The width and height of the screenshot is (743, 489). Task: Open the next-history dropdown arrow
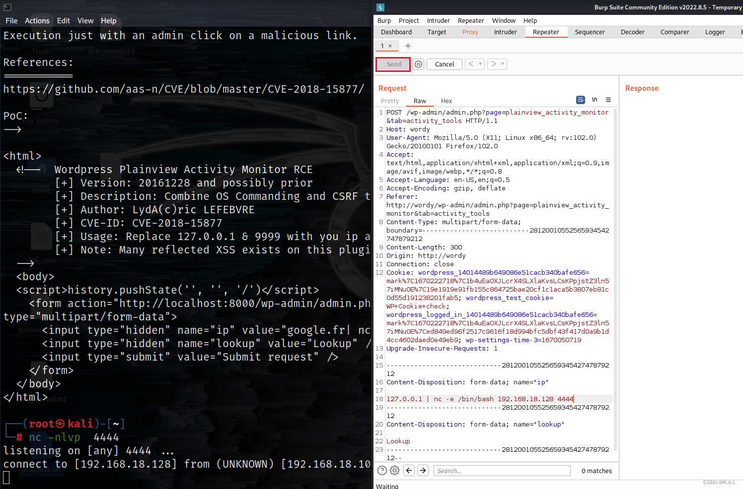pos(503,64)
